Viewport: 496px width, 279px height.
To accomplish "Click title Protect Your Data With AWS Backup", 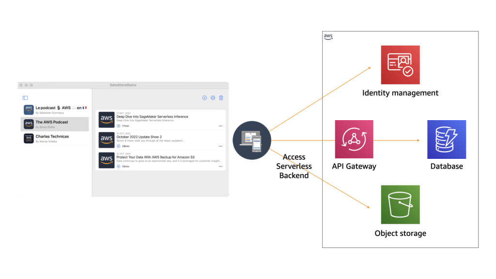I will point(155,157).
